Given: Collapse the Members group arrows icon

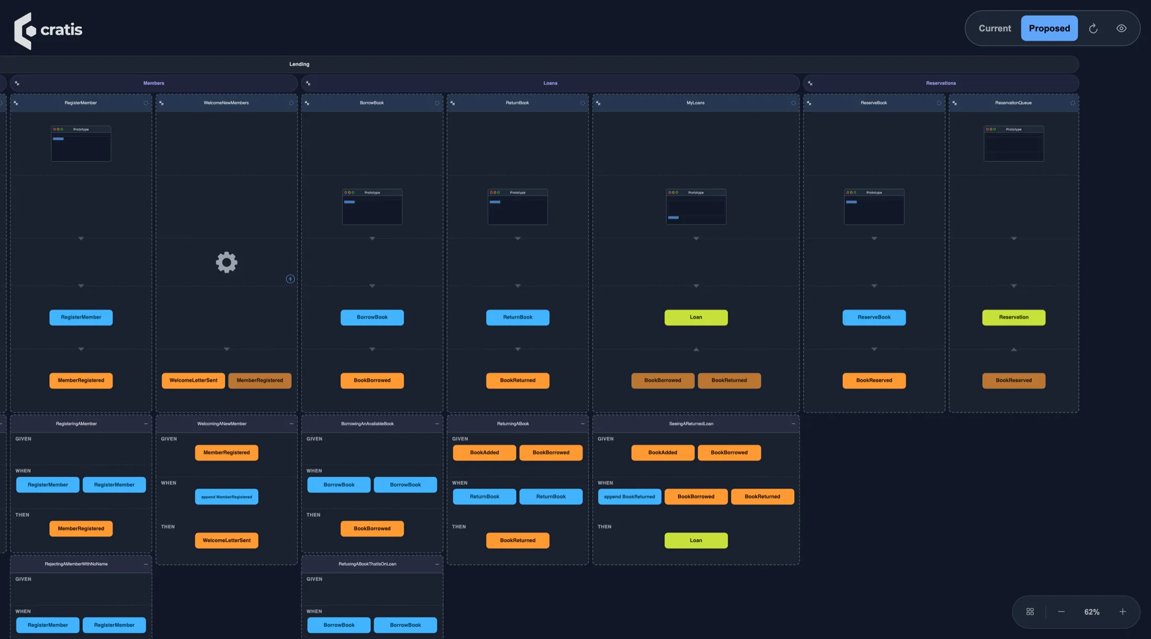Looking at the screenshot, I should (x=17, y=83).
